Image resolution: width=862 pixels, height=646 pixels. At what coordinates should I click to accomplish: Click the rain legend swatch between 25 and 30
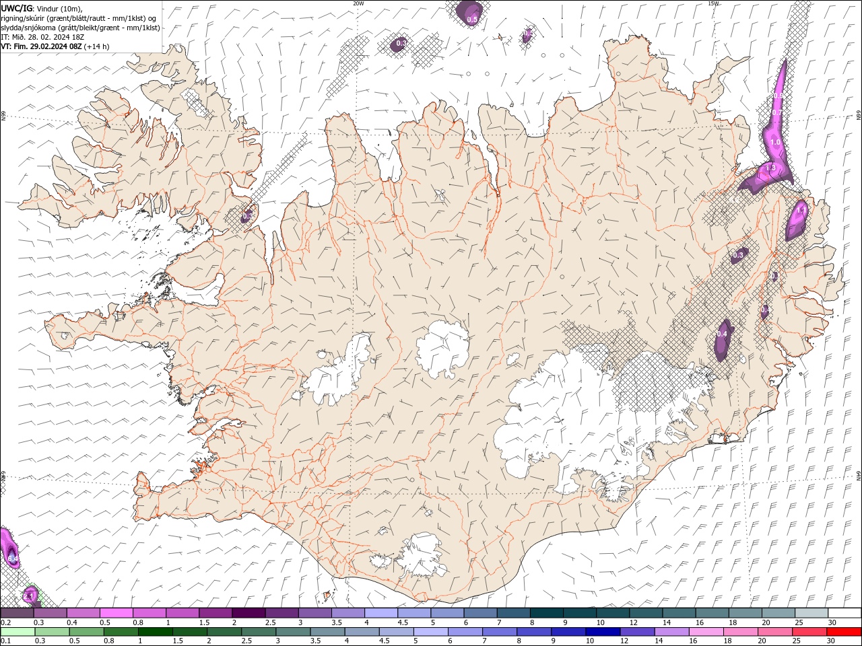(x=808, y=632)
